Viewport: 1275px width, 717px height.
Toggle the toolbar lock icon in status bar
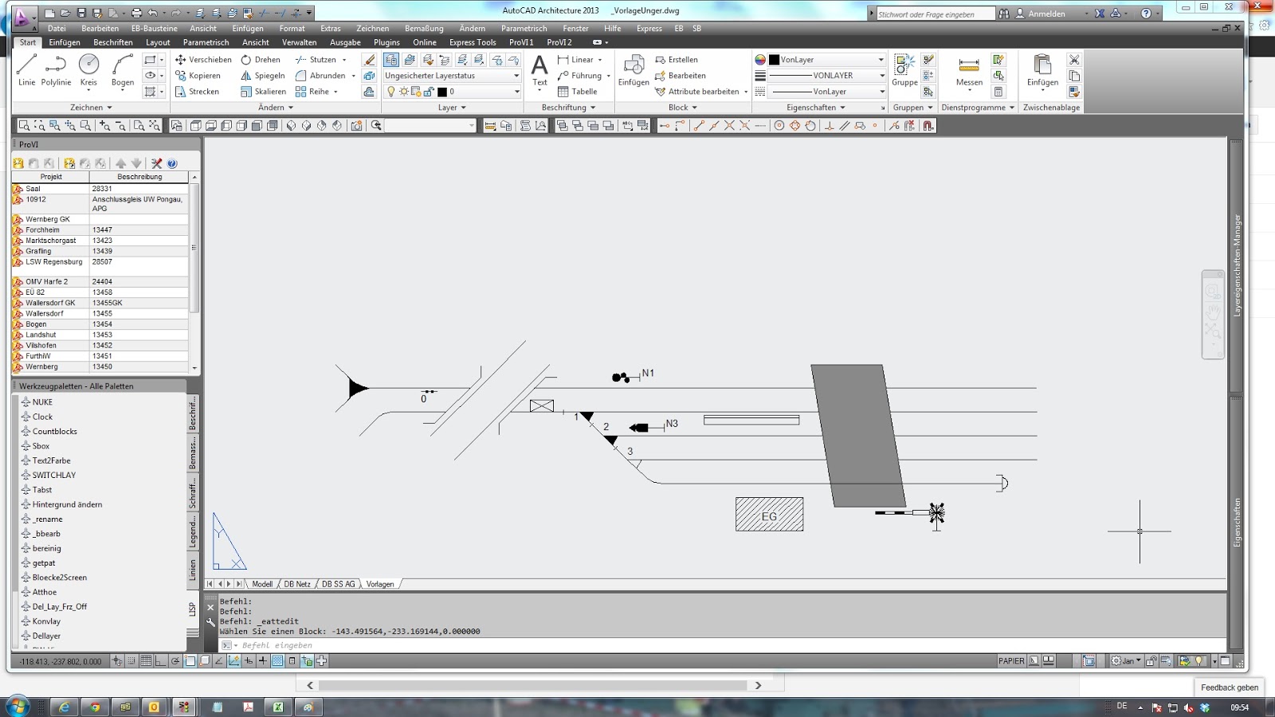coord(1151,661)
